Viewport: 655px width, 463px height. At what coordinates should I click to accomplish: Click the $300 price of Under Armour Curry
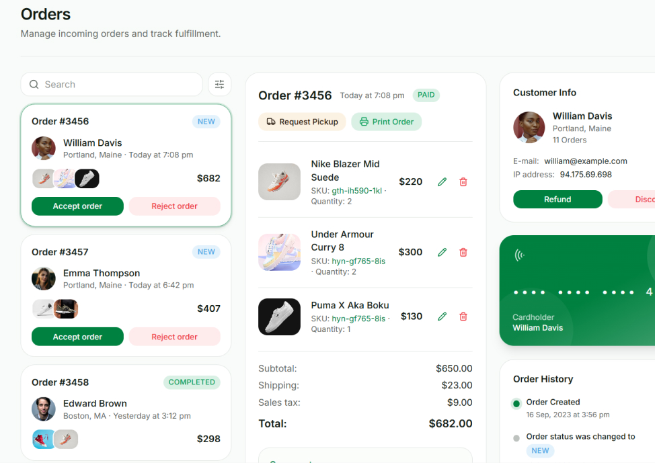point(410,252)
